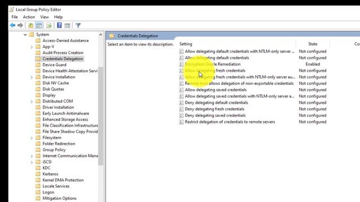Image resolution: width=360 pixels, height=202 pixels.
Task: Select the Display folder
Action: 49,95
